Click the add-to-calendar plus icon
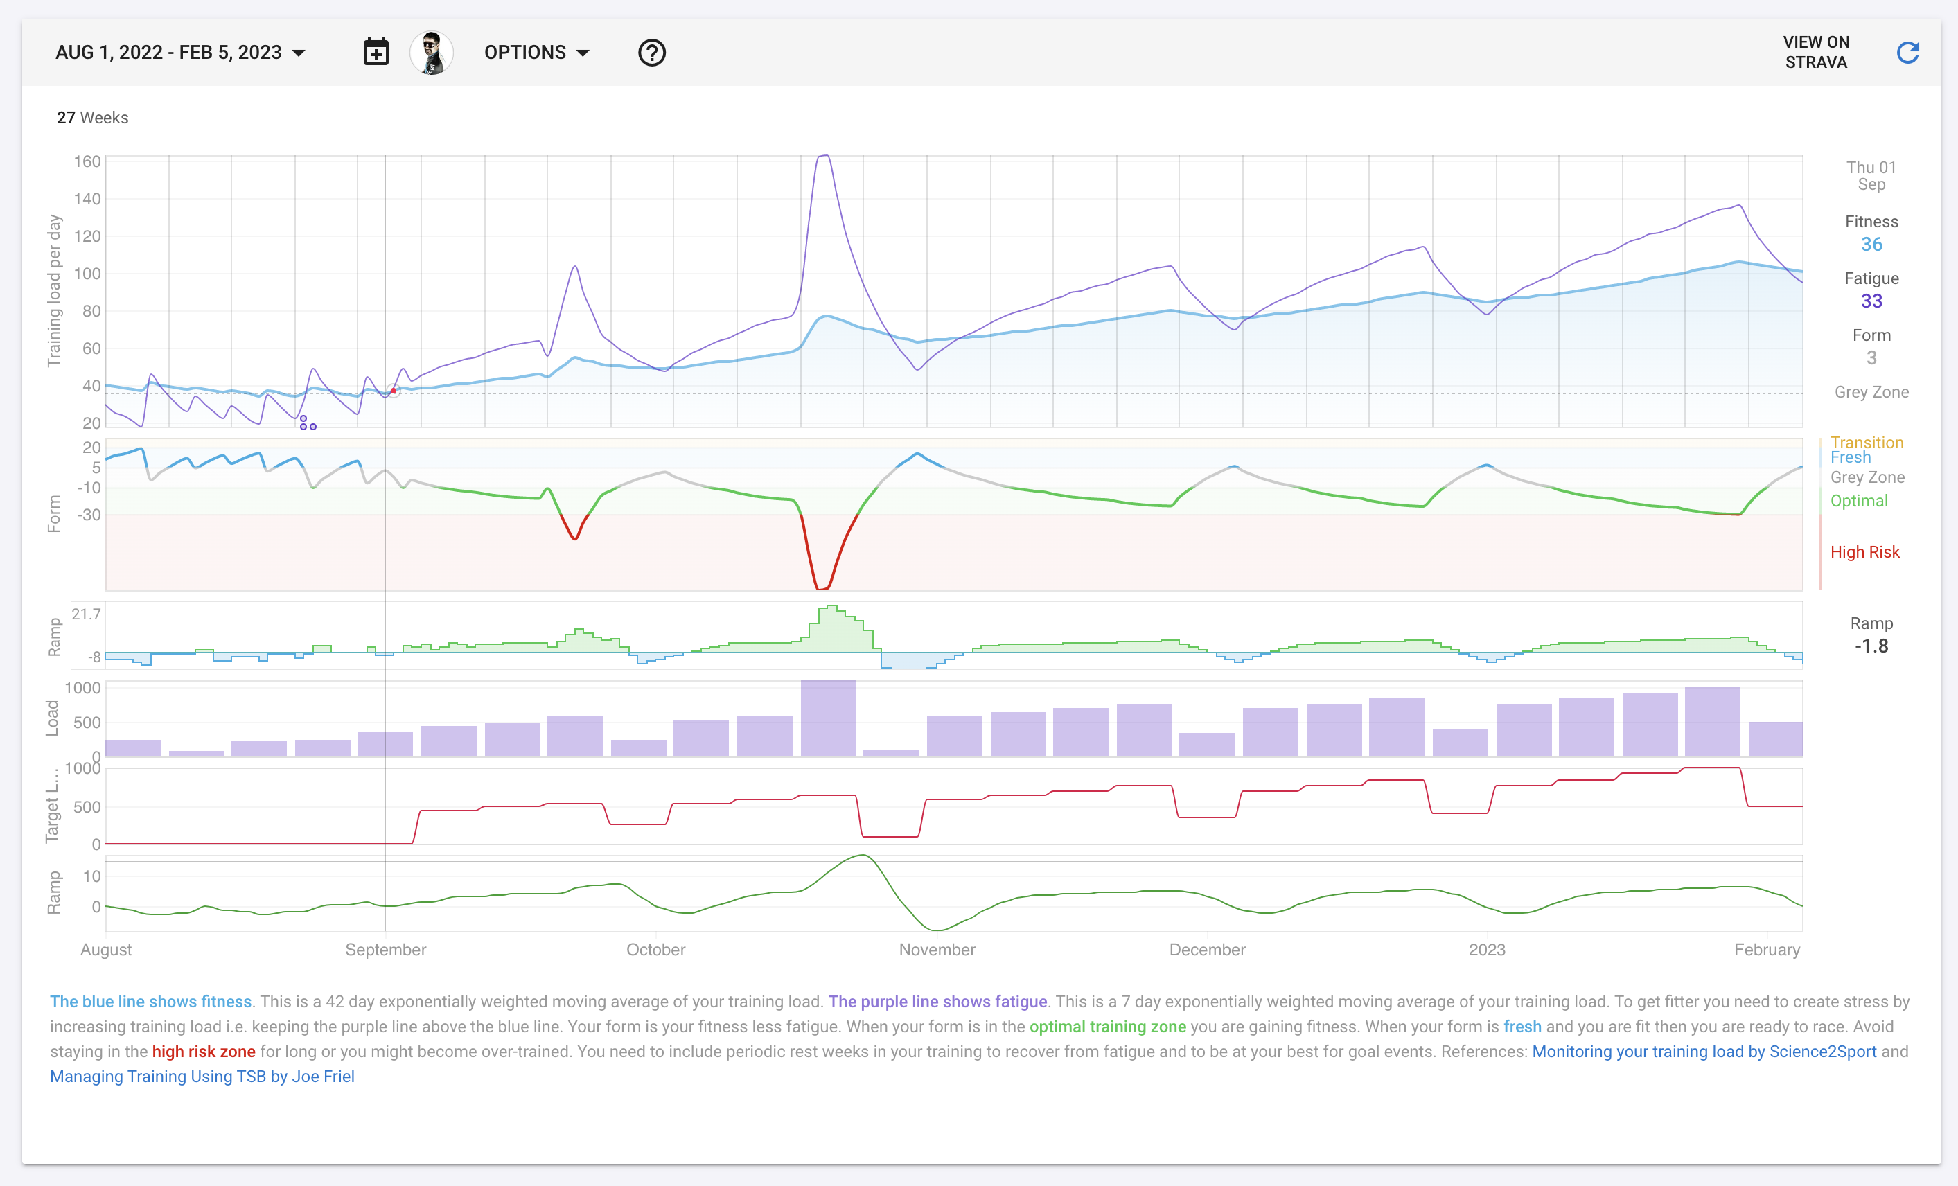 coord(376,53)
